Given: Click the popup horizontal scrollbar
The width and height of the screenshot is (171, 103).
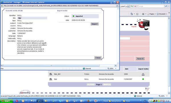Looking at the screenshot, I should click(x=51, y=66).
